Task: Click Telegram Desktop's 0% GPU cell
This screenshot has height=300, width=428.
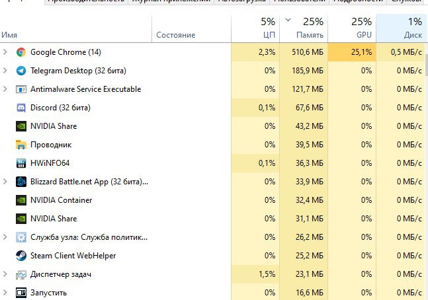Action: click(x=352, y=71)
